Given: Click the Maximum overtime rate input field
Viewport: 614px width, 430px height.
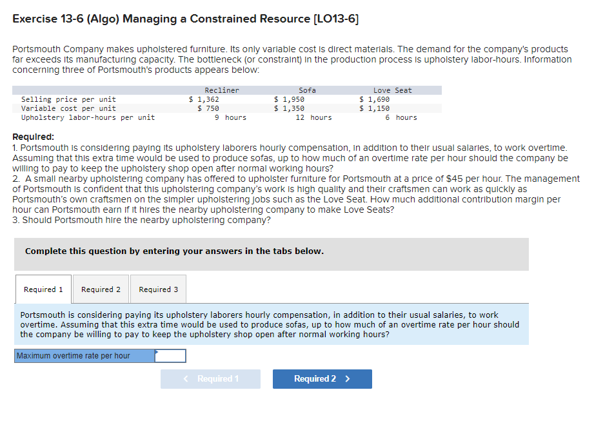Looking at the screenshot, I should (x=170, y=356).
